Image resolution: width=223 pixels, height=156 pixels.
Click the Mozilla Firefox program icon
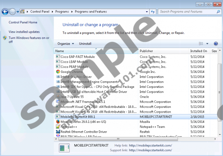(58, 122)
